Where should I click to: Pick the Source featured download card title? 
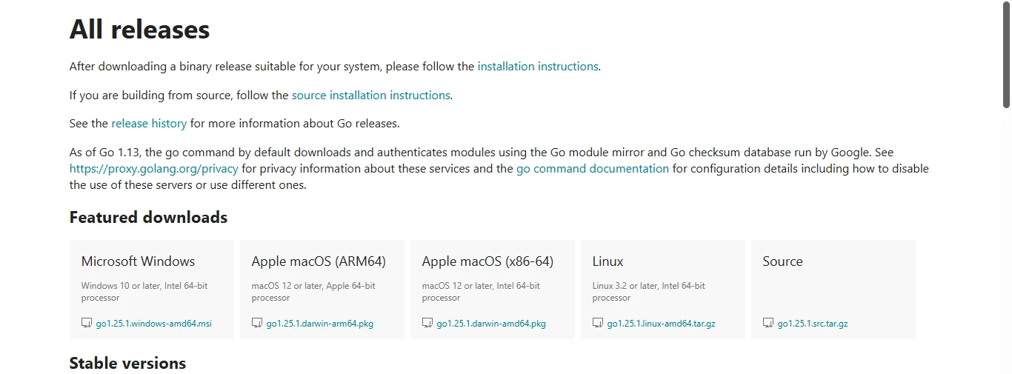pos(782,261)
